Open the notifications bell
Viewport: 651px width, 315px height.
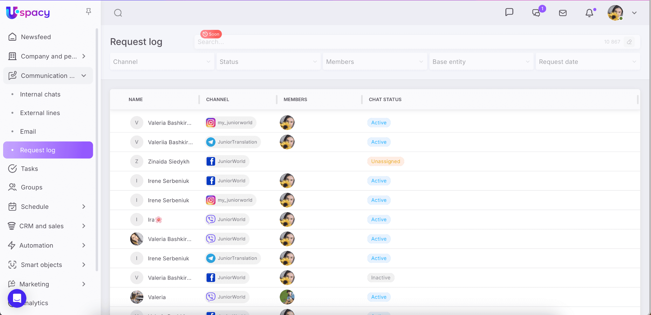pos(589,13)
